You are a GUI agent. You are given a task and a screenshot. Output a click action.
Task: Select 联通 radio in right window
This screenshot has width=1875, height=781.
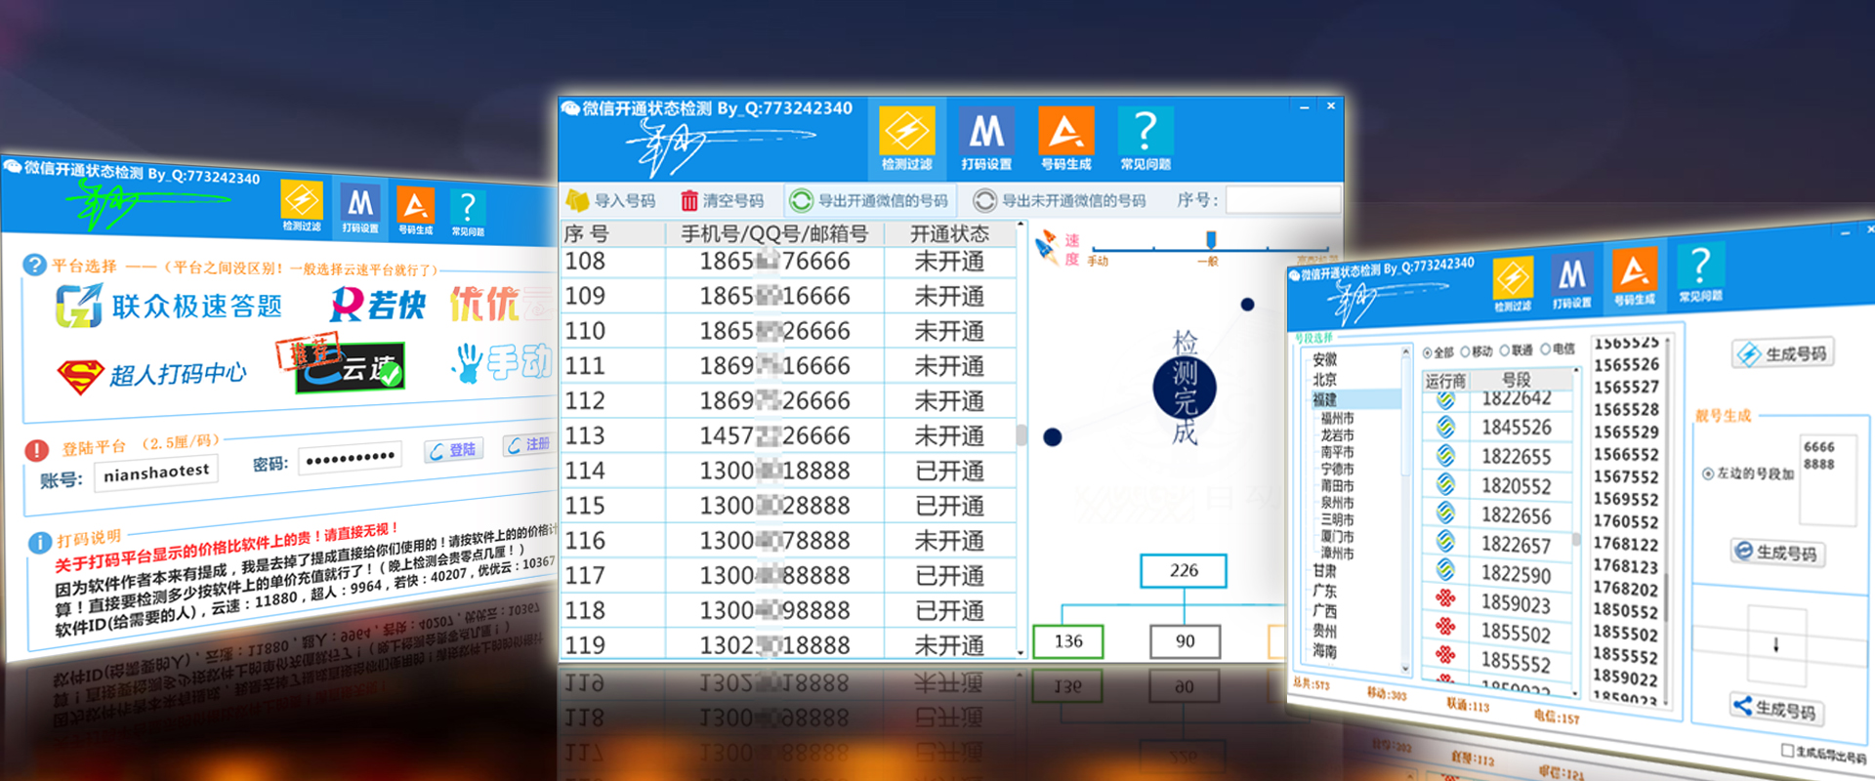coord(1506,350)
